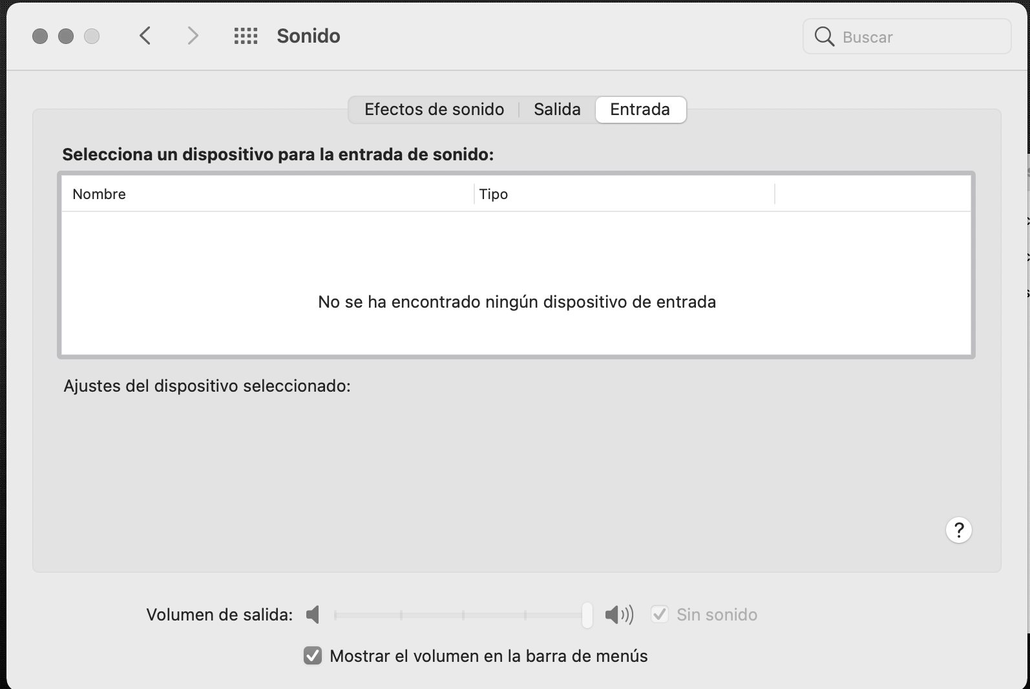The image size is (1030, 689).
Task: Click 'No se ha encontrado ningún dispositivo de entrada'
Action: coord(517,302)
